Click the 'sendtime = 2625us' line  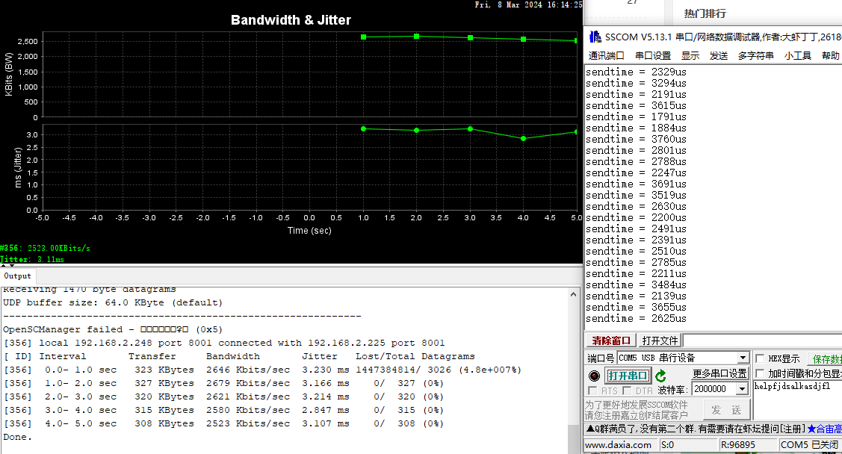tap(636, 318)
